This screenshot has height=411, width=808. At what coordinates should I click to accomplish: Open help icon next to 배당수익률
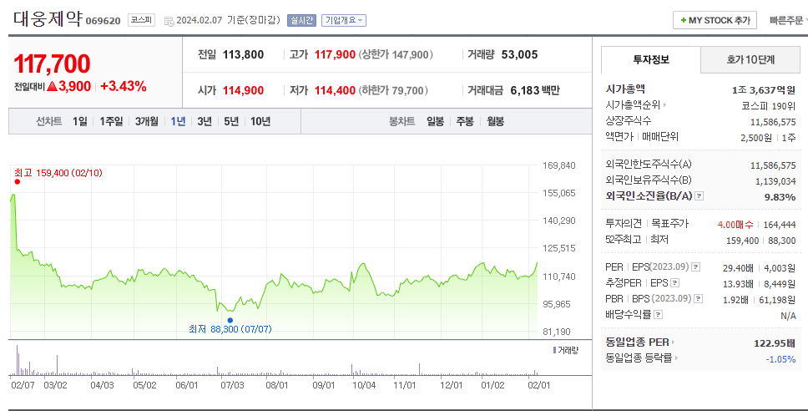point(658,315)
